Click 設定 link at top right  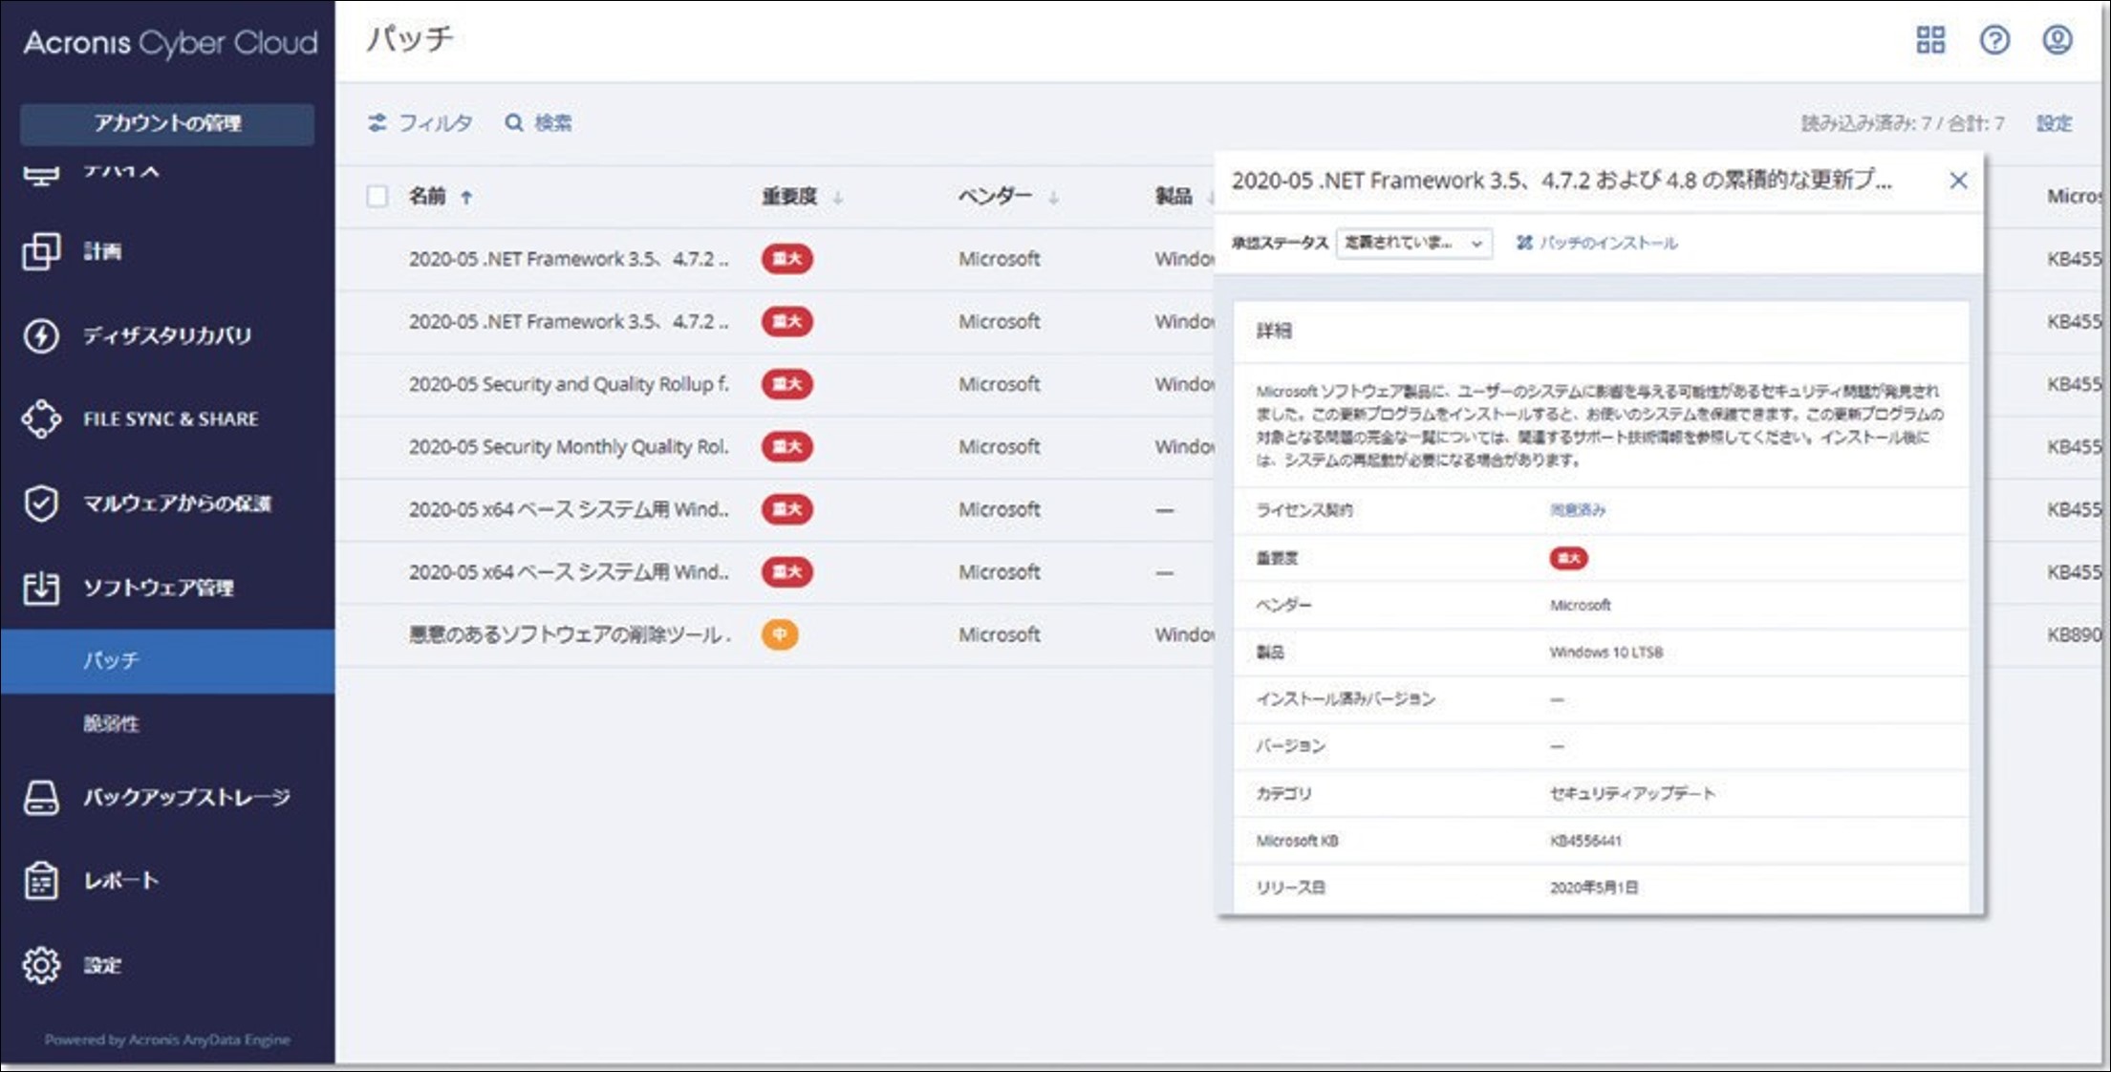(x=2054, y=123)
